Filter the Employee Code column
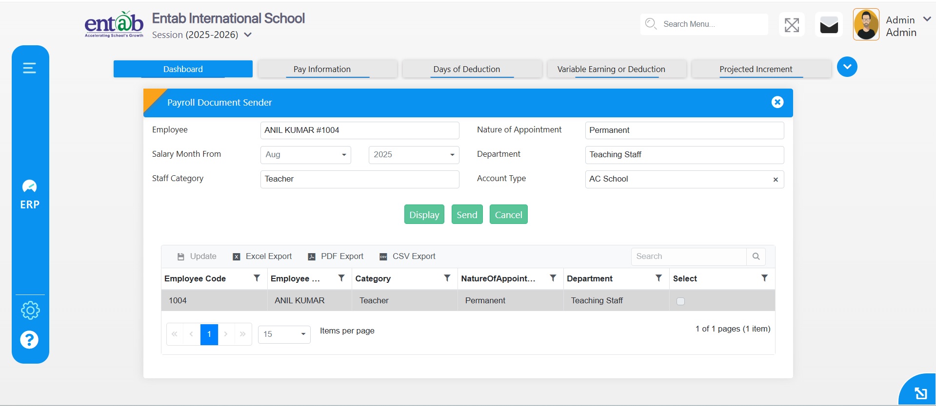936x406 pixels. (257, 278)
